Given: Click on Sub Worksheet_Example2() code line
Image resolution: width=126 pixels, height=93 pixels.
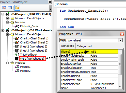Looking at the screenshot, I should coord(84,11).
